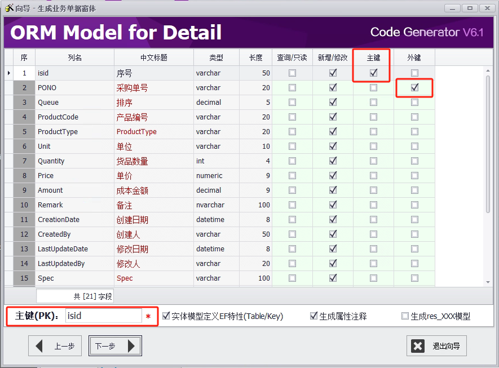Screen dimensions: 499x368
Task: Click the int type cell for Quantity
Action: [217, 161]
